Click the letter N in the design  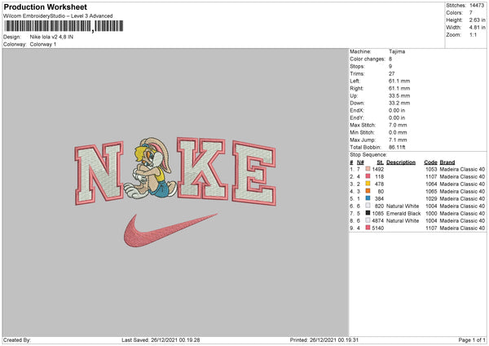click(x=99, y=173)
